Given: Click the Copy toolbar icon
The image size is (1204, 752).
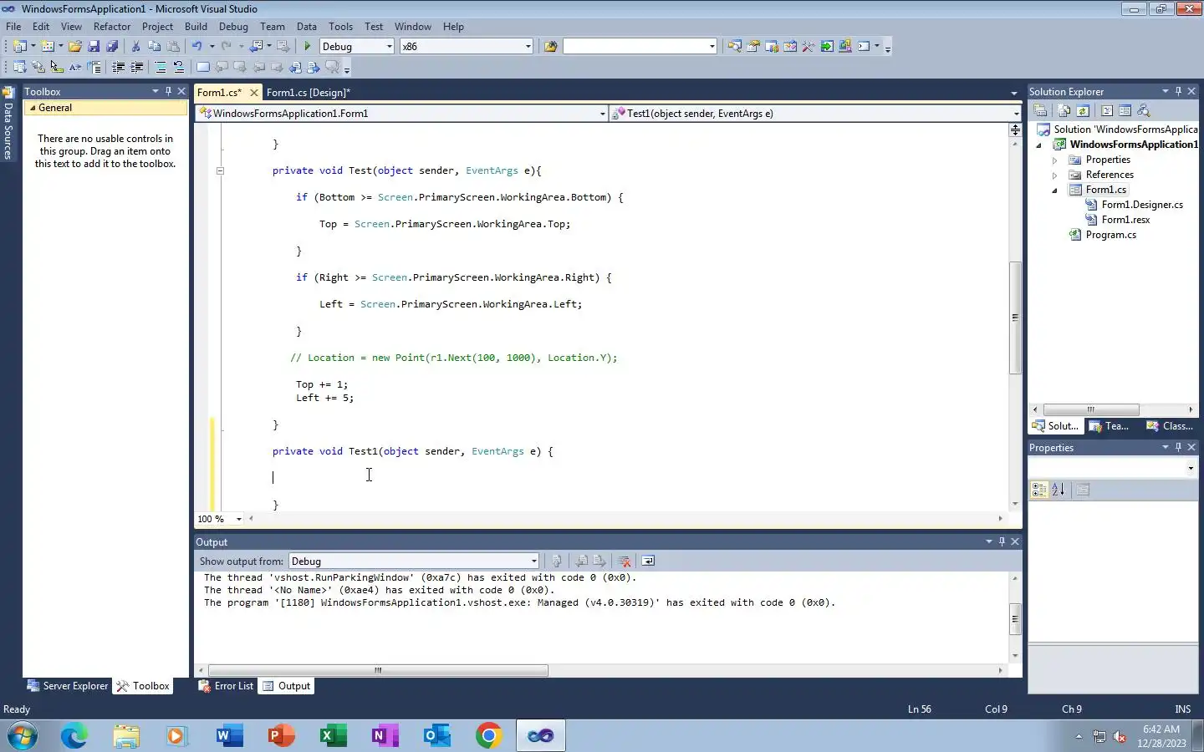Looking at the screenshot, I should (x=154, y=46).
